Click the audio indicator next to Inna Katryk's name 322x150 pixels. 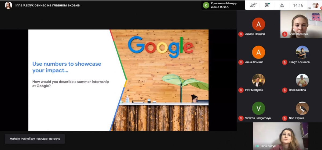pyautogui.click(x=257, y=146)
